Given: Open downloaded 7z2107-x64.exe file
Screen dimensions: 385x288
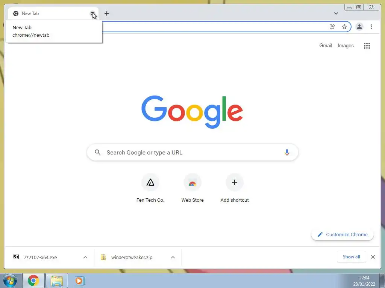Looking at the screenshot, I should coord(41,257).
